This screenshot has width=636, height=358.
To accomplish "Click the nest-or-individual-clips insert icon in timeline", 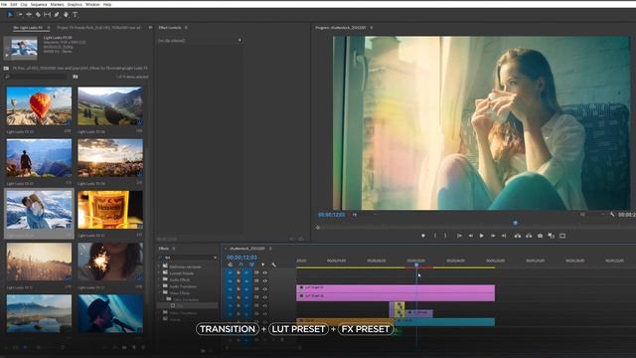I will (x=230, y=265).
